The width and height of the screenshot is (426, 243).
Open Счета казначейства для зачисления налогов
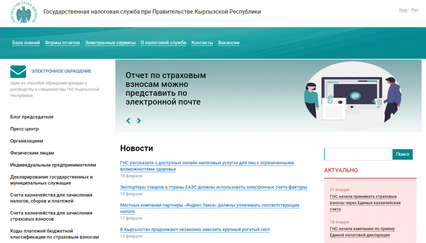[x=51, y=198]
